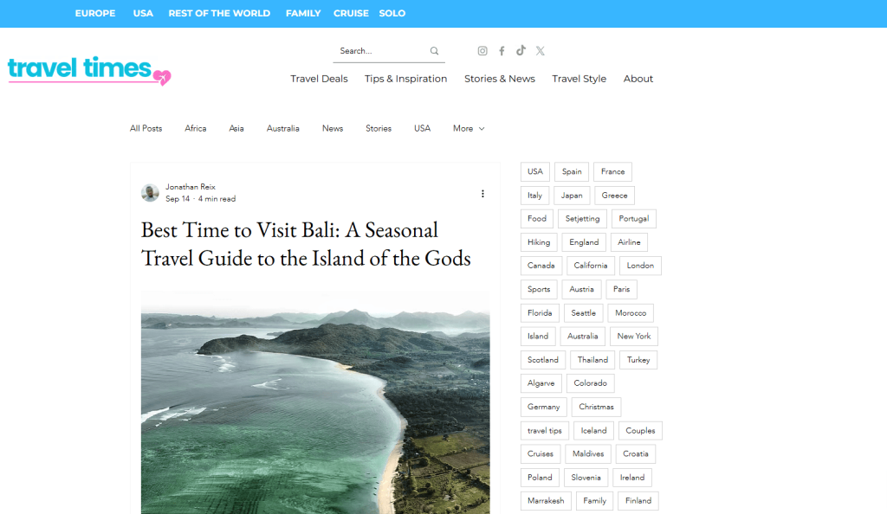Click the TikTok icon
This screenshot has width=887, height=514.
pyautogui.click(x=521, y=51)
